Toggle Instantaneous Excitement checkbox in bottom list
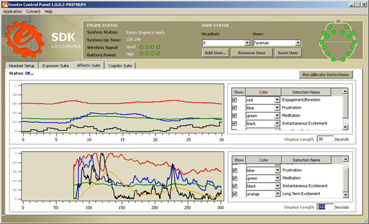369x224 pixels. 235,186
